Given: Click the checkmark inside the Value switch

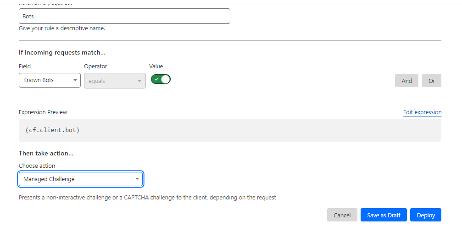Looking at the screenshot, I should (156, 79).
